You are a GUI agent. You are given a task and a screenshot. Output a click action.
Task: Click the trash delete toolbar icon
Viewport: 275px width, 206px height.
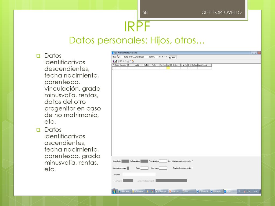(x=118, y=61)
